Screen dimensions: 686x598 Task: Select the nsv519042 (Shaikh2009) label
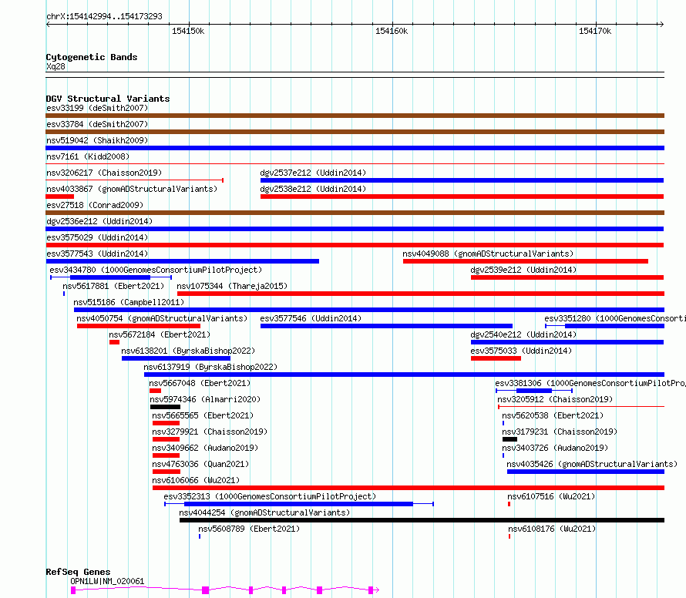click(x=97, y=140)
